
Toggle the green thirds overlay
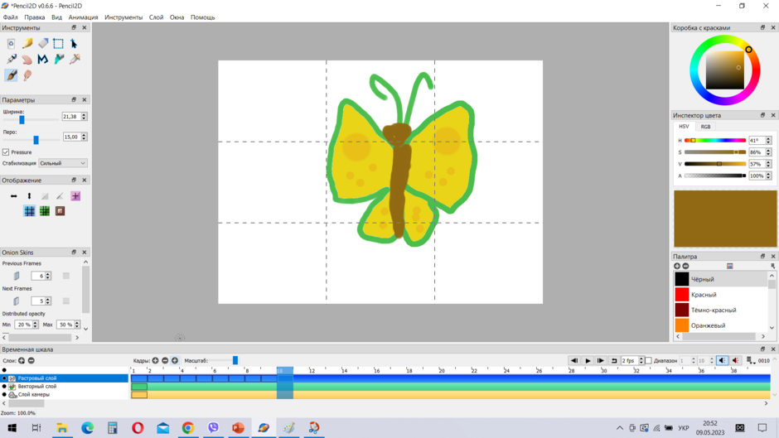point(45,211)
